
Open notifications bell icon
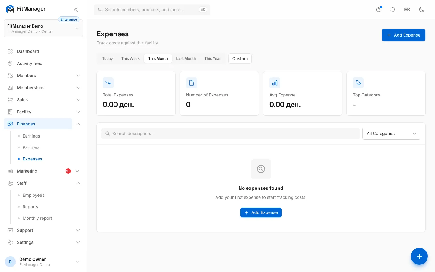(x=393, y=10)
